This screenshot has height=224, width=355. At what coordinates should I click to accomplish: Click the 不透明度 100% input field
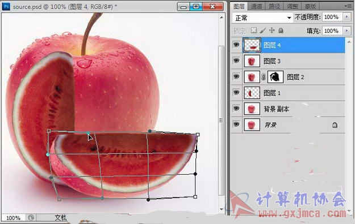tap(332, 17)
